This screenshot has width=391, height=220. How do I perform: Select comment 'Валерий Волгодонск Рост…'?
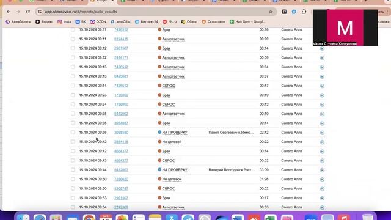[x=232, y=170]
